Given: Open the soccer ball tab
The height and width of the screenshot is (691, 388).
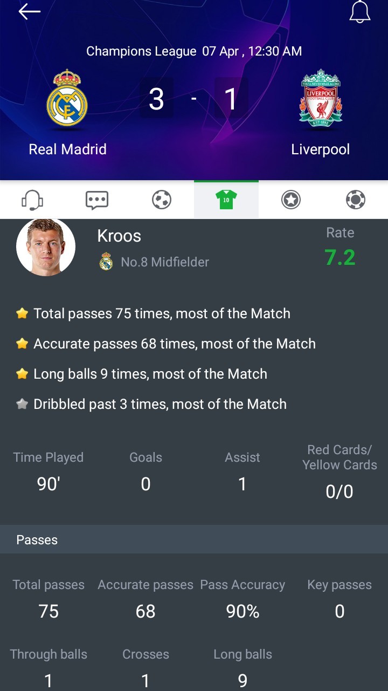Looking at the screenshot, I should (162, 200).
